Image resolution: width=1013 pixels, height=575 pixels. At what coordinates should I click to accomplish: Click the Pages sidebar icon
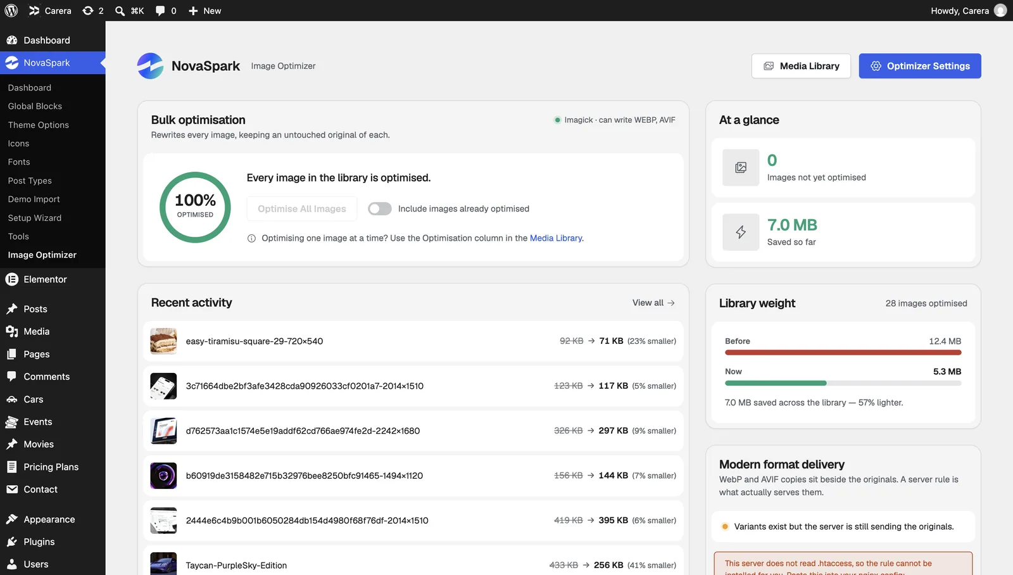[12, 354]
